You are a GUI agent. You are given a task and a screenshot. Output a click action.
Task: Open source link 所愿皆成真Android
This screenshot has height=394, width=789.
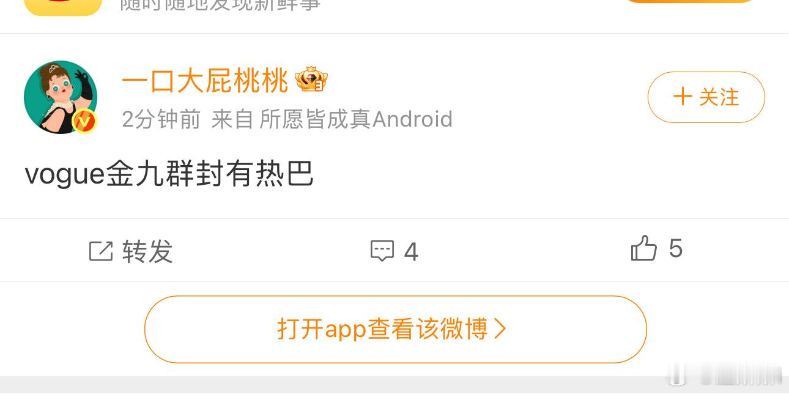[356, 119]
